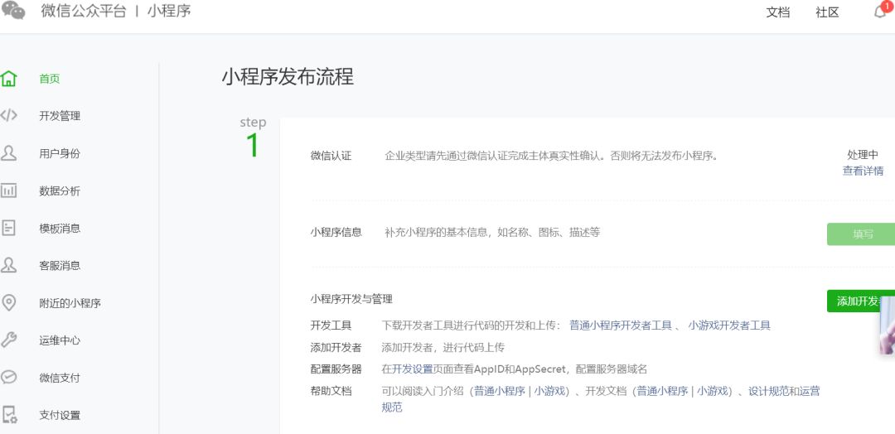Screen dimensions: 895x434
Task: Click the agent icon beside 客服消息
Action: coord(8,265)
